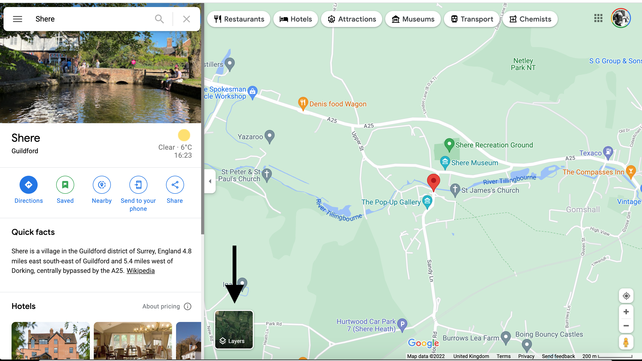The height and width of the screenshot is (361, 642).
Task: Click the Share icon for Shere
Action: tap(175, 185)
